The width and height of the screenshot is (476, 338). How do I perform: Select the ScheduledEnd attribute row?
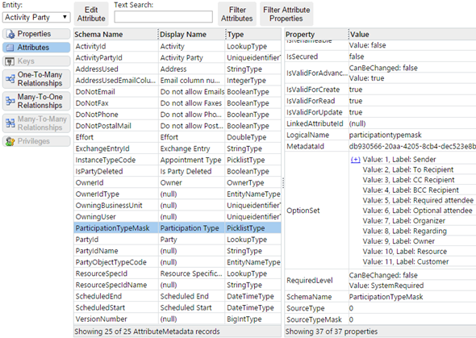pos(177,296)
